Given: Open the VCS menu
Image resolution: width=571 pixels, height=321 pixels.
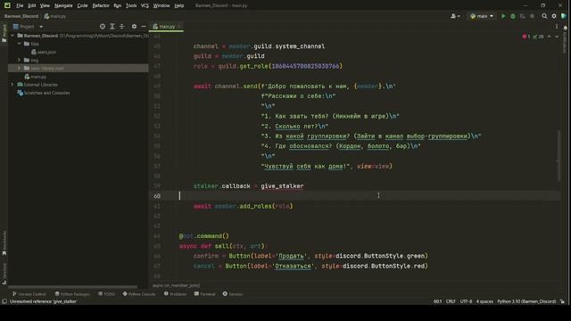Looking at the screenshot, I should 145,5.
